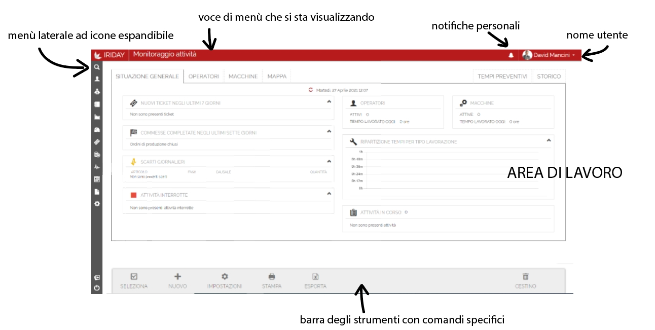Image resolution: width=655 pixels, height=330 pixels.
Task: Click the Seleziona checkbox tool
Action: 134,277
